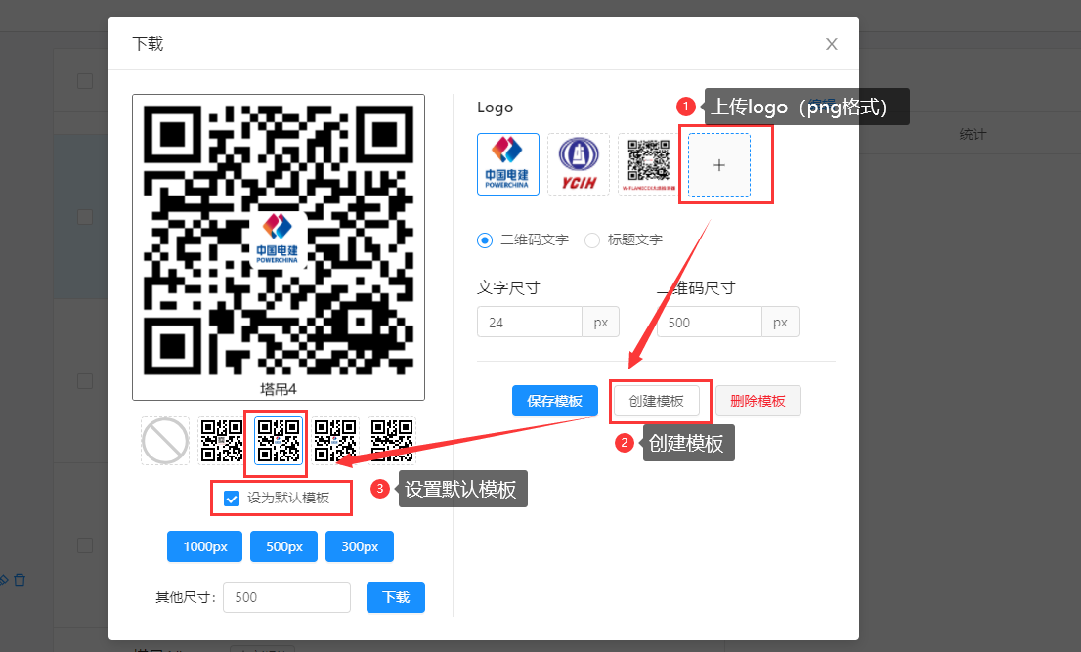This screenshot has height=652, width=1081.
Task: Select the prohibition "no logo" template thumbnail
Action: [x=164, y=441]
